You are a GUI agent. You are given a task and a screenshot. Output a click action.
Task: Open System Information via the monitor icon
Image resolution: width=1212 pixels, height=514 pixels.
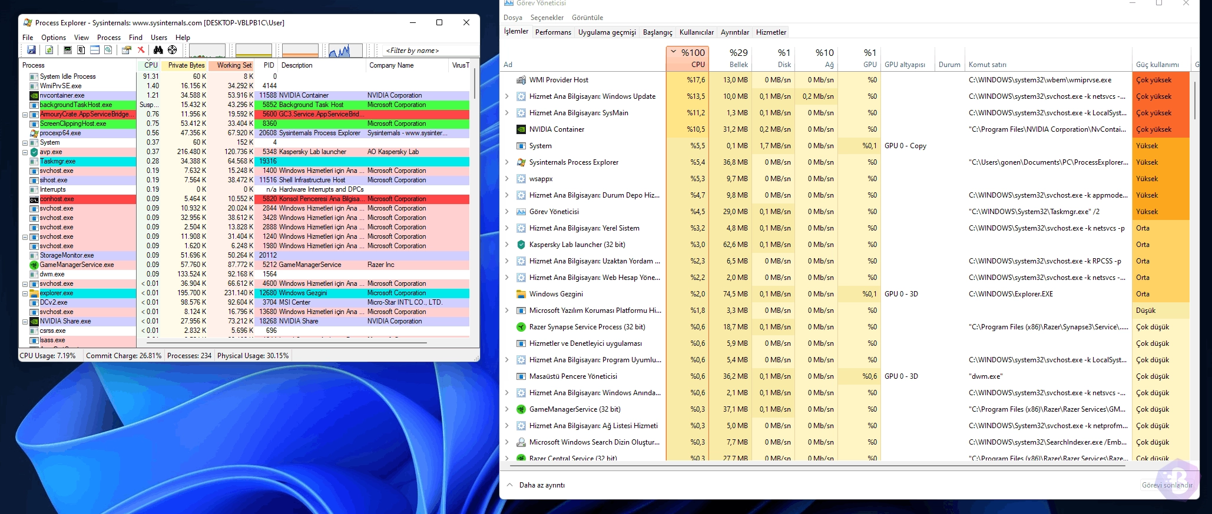pyautogui.click(x=68, y=51)
